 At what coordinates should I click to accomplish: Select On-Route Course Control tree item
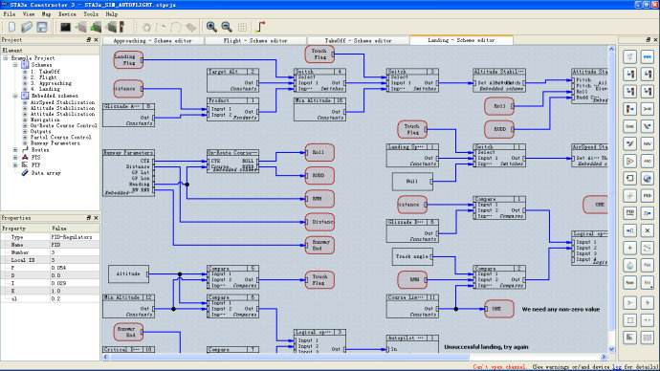coord(63,126)
